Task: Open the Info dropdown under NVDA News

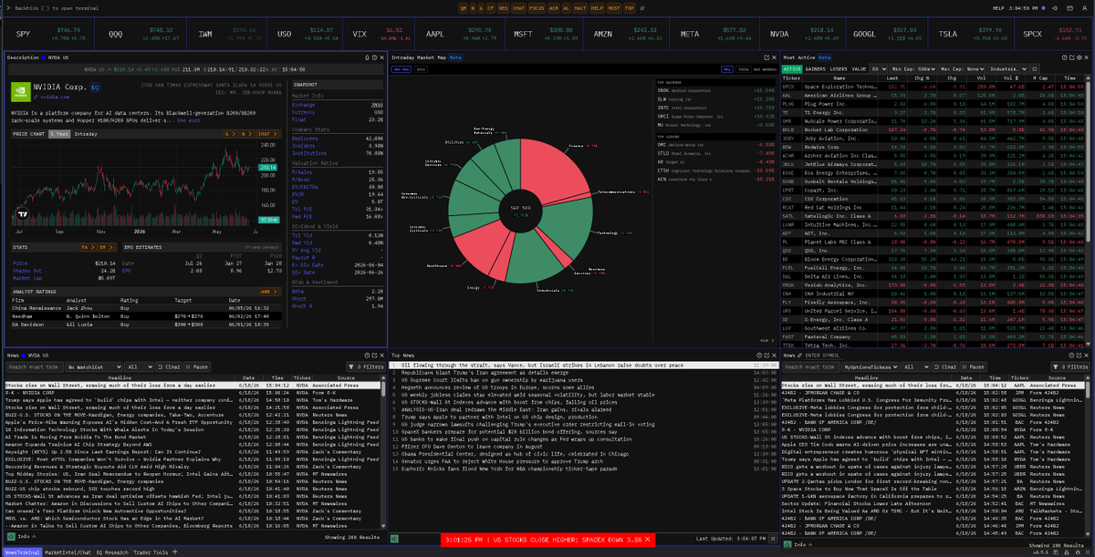Action: (x=26, y=536)
